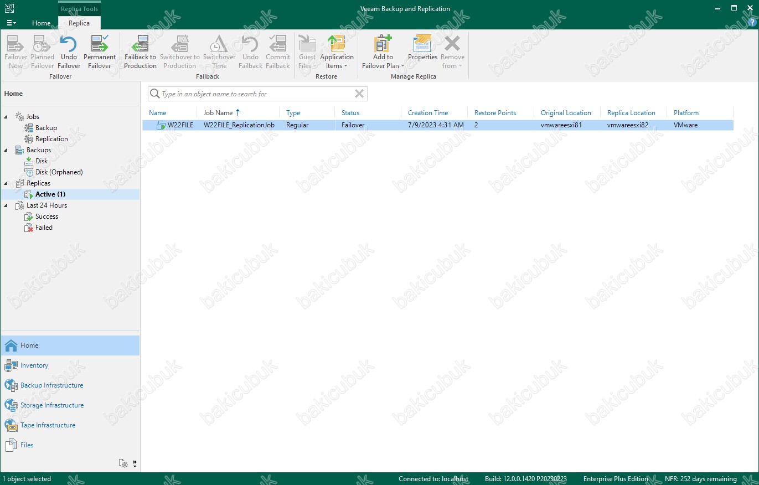Click the 7/9/2023 4:31 AM cell

pyautogui.click(x=436, y=125)
